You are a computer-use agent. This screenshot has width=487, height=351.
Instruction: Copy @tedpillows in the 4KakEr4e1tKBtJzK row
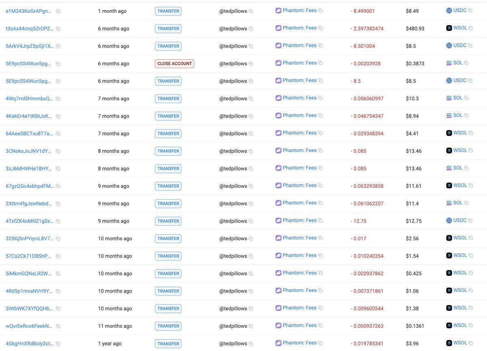[251, 116]
